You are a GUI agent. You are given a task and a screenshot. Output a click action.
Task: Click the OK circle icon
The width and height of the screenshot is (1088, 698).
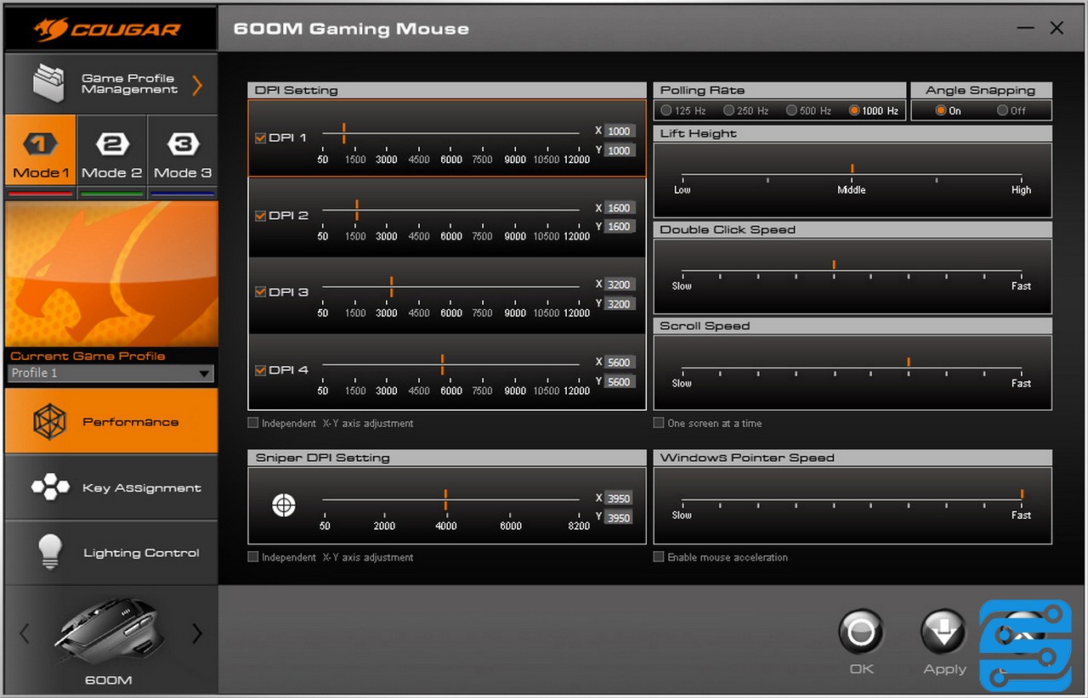coord(861,633)
